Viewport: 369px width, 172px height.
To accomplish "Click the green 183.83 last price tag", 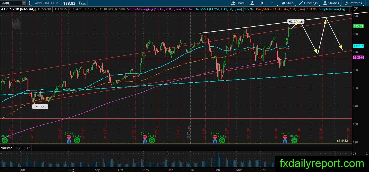I will (x=358, y=26).
